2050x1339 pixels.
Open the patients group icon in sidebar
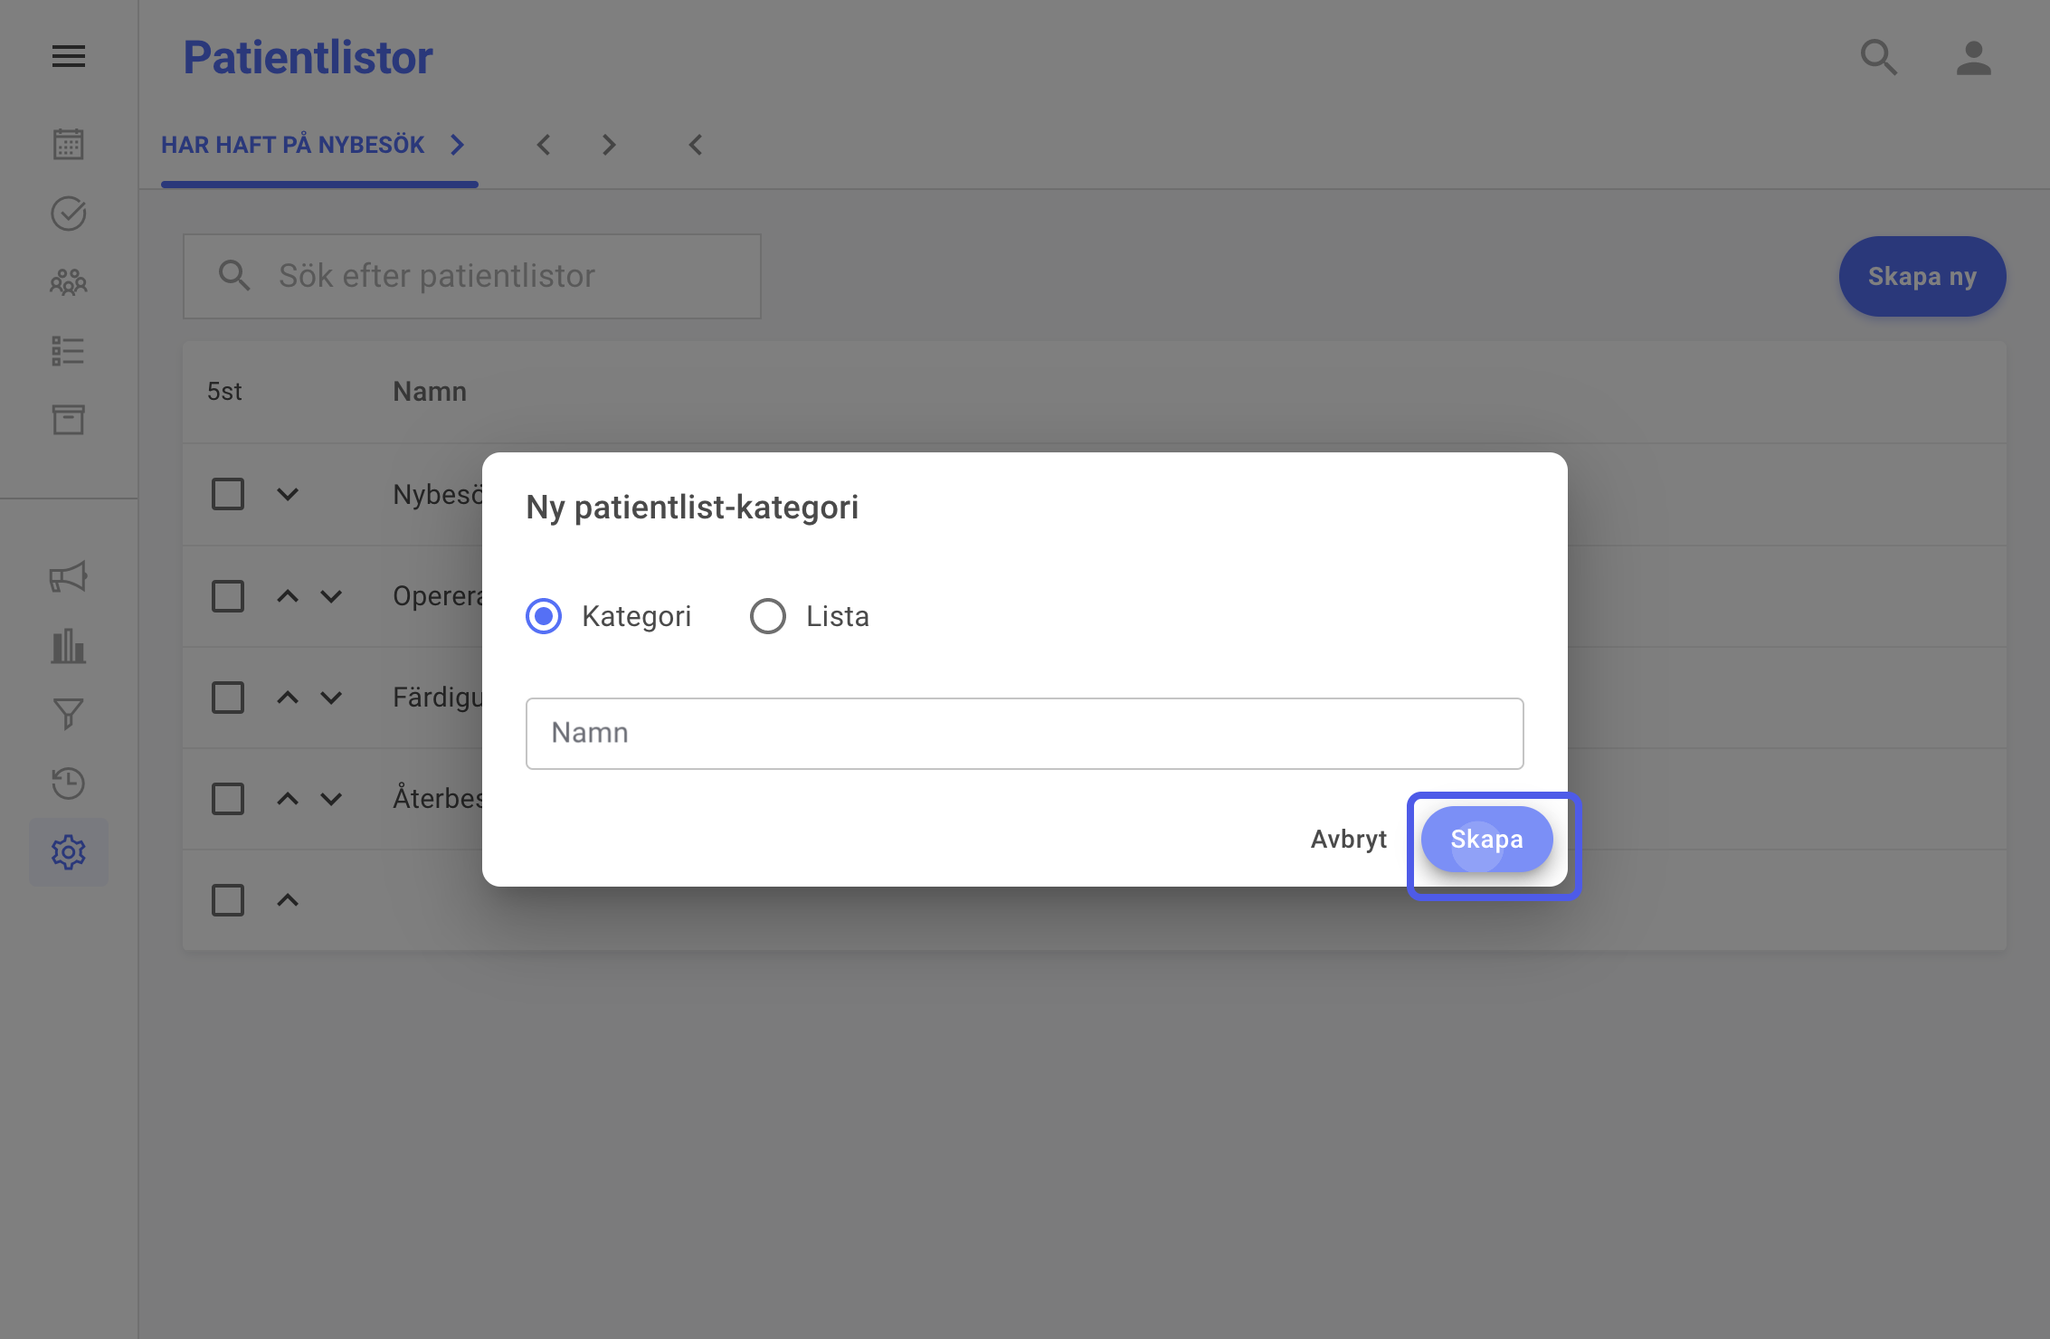[69, 282]
